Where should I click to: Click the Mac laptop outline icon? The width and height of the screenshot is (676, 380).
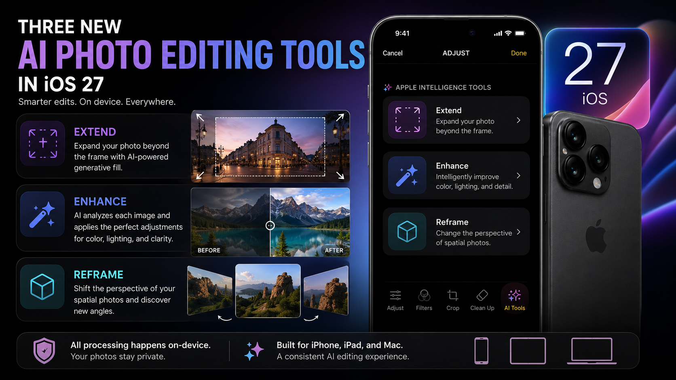click(591, 351)
